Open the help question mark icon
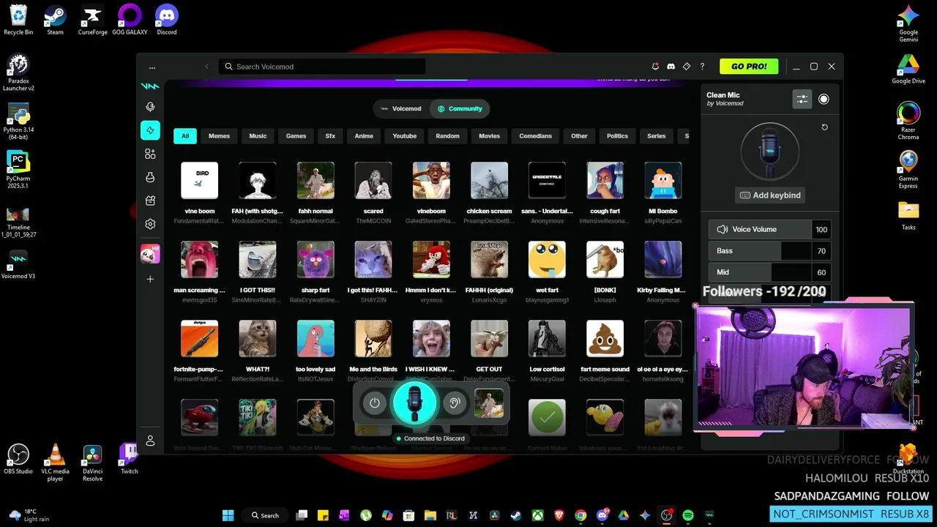The image size is (937, 527). click(x=702, y=67)
